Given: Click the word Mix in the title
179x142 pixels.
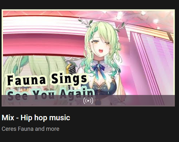Looking at the screenshot, I should pyautogui.click(x=8, y=118).
